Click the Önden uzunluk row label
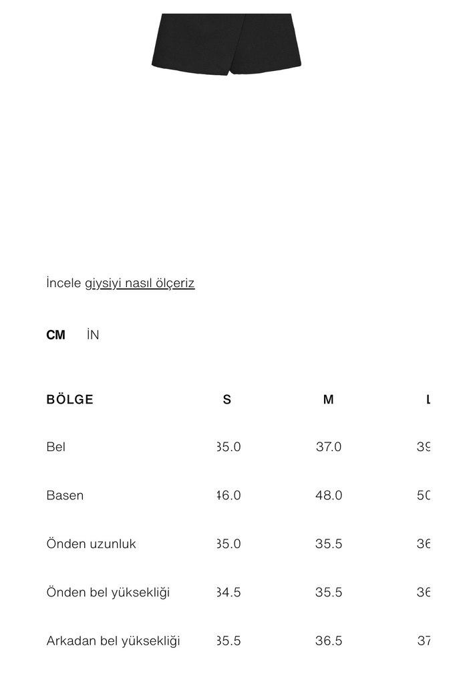453x678 pixels. coord(91,544)
